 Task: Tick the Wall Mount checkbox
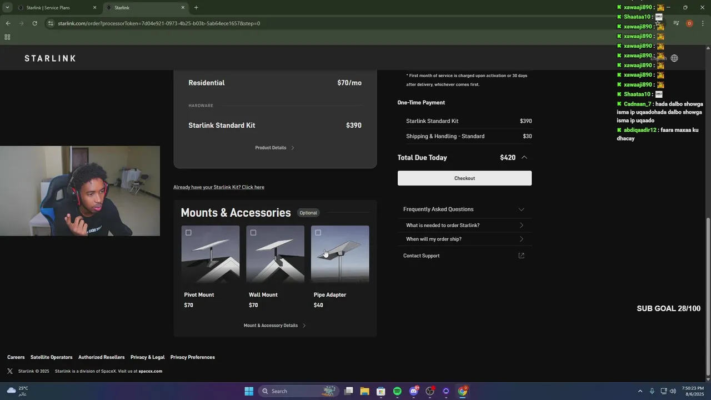tap(253, 233)
